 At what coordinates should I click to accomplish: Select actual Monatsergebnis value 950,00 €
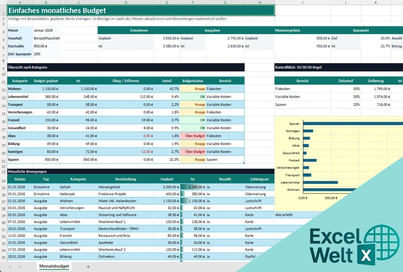tap(303, 46)
